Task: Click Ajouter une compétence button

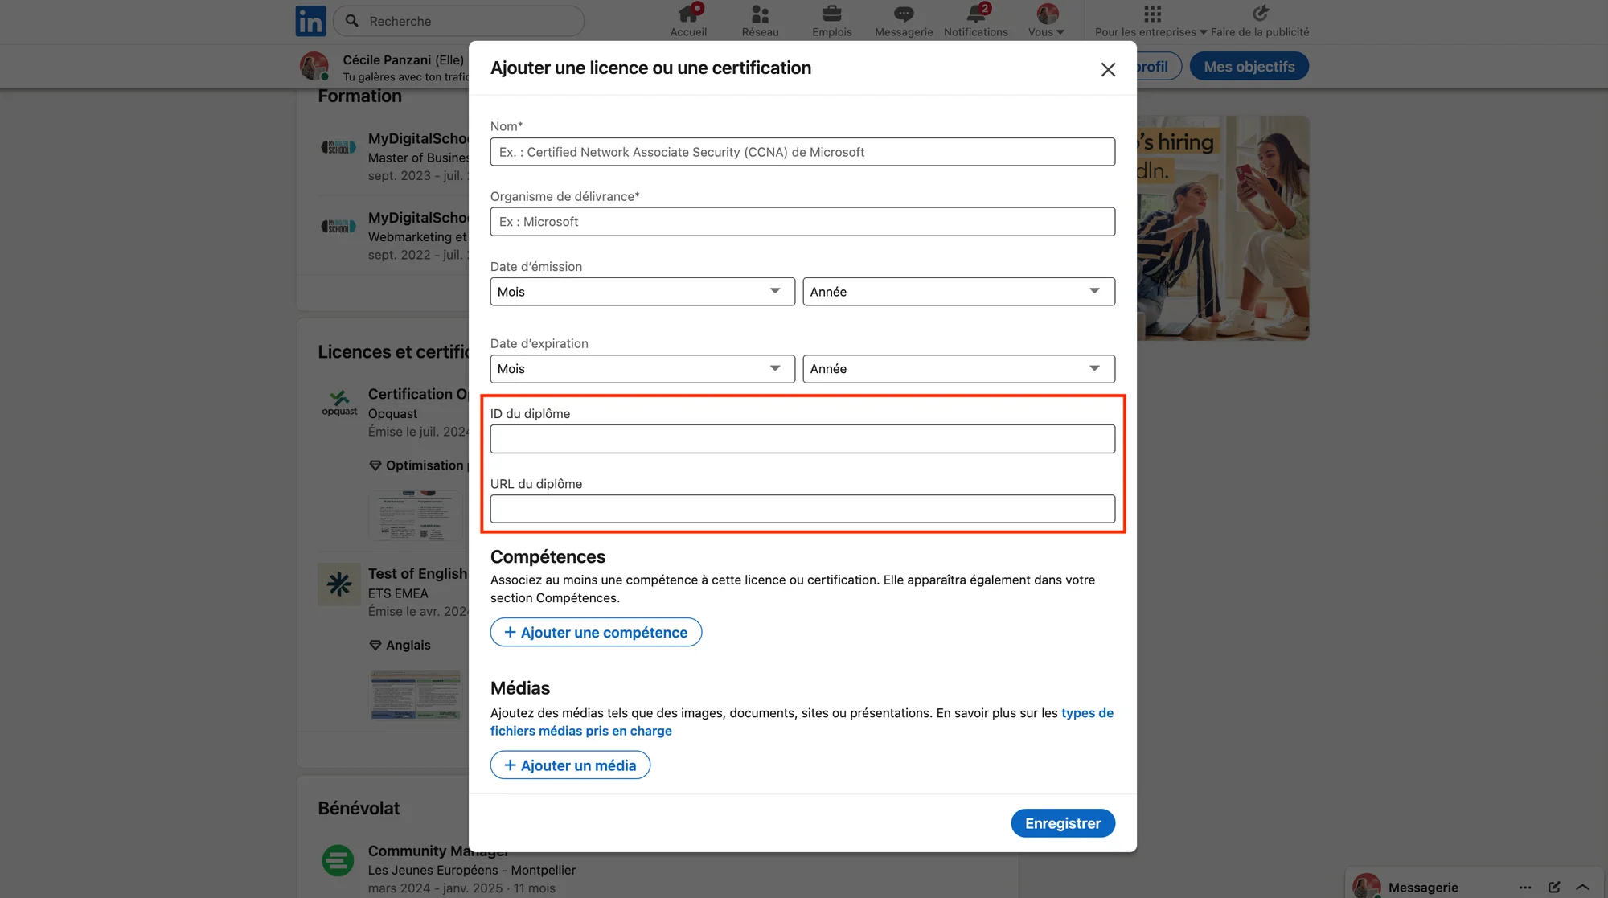Action: [x=596, y=633]
